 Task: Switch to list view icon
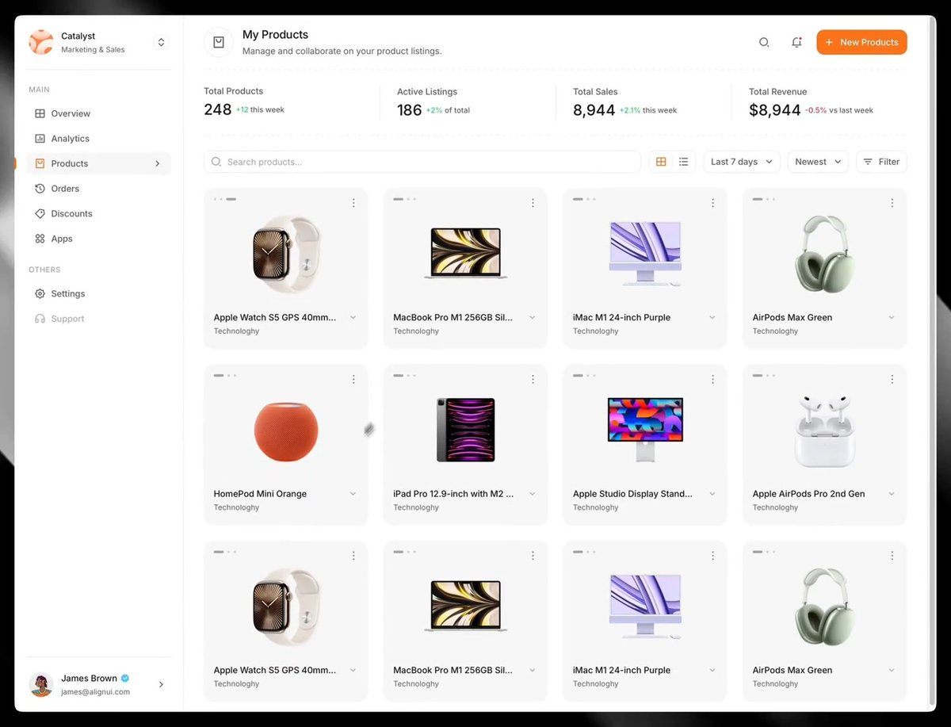[683, 162]
